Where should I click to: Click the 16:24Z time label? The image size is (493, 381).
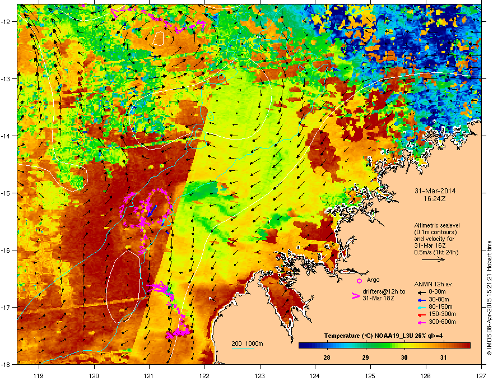[x=435, y=199]
